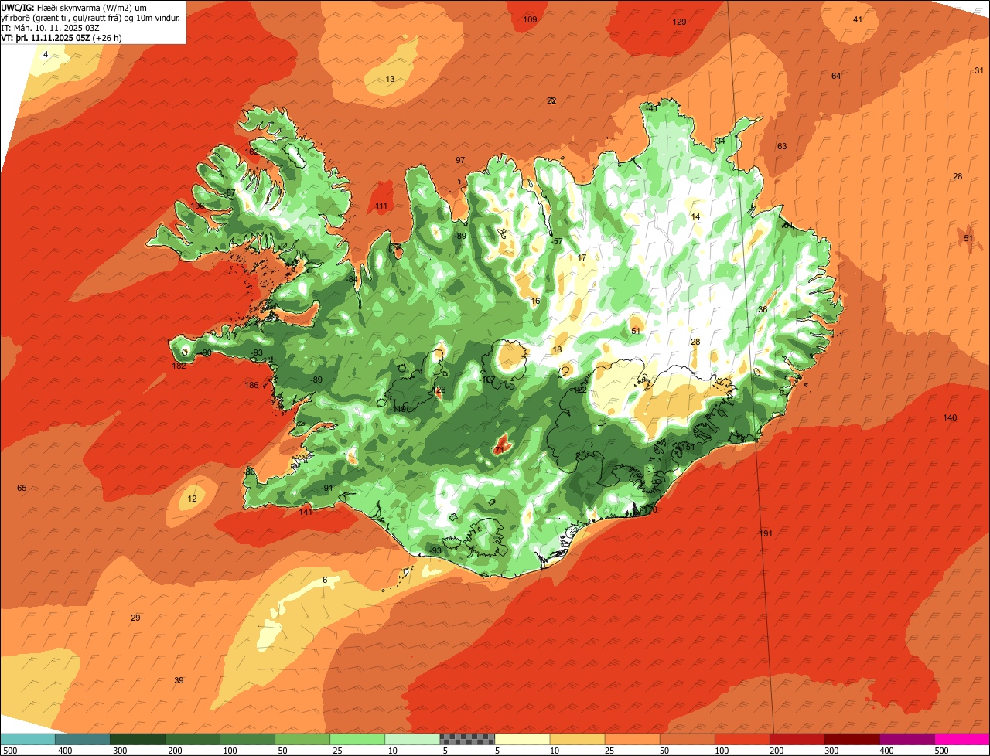990x756 pixels.
Task: Select the light orange swatch from 25 to 50
Action: coord(631,739)
